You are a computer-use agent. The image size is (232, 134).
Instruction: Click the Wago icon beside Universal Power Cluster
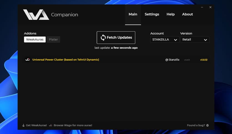click(27, 60)
